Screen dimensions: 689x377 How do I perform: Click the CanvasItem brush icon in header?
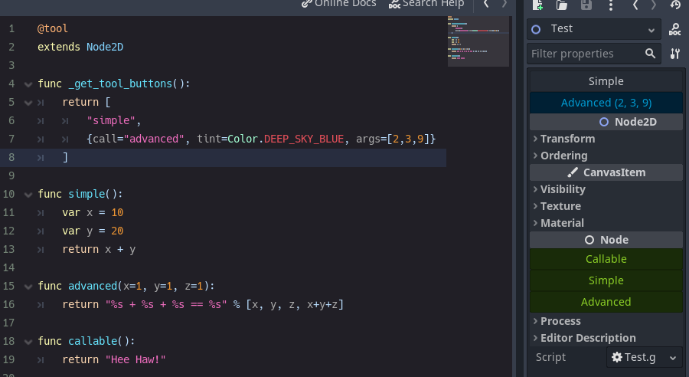(x=573, y=172)
